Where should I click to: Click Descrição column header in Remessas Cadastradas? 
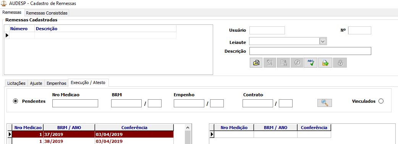pyautogui.click(x=105, y=29)
